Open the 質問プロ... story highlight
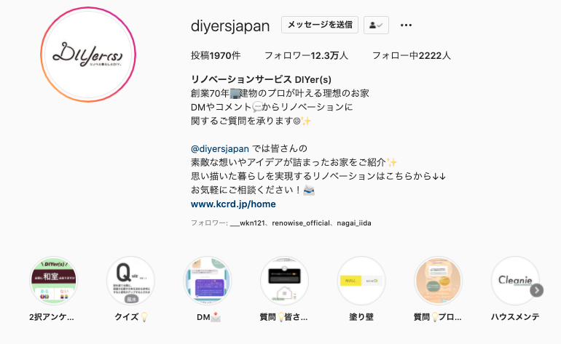 [x=439, y=281]
